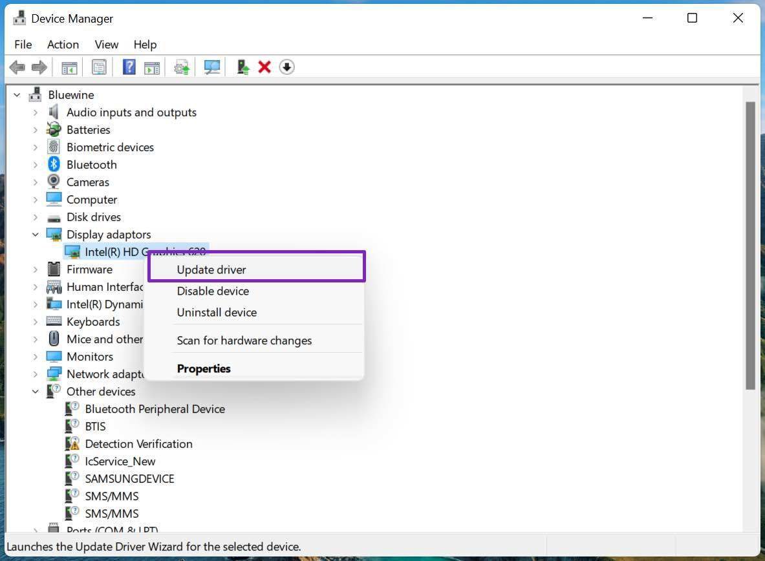Click the Properties toolbar icon

[x=99, y=67]
